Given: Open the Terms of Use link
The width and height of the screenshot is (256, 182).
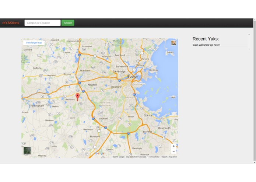Looking at the screenshot, I should pyautogui.click(x=154, y=157).
